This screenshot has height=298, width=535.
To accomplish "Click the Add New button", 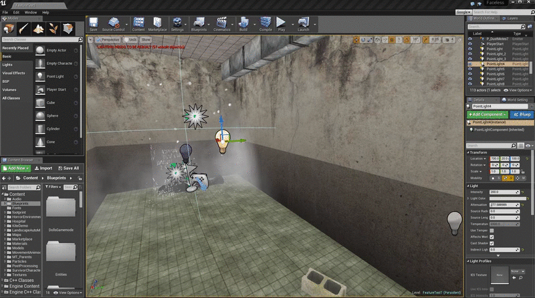I will click(x=16, y=168).
